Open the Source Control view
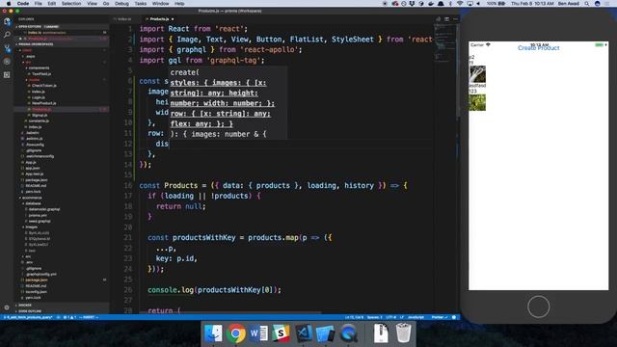617x347 pixels. (7, 48)
